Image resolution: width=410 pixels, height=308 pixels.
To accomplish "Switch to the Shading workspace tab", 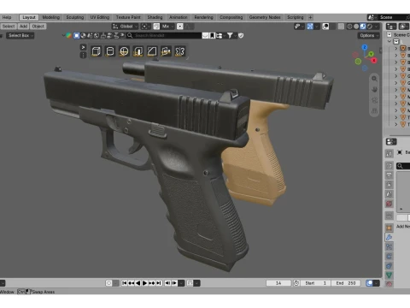I will pos(155,17).
